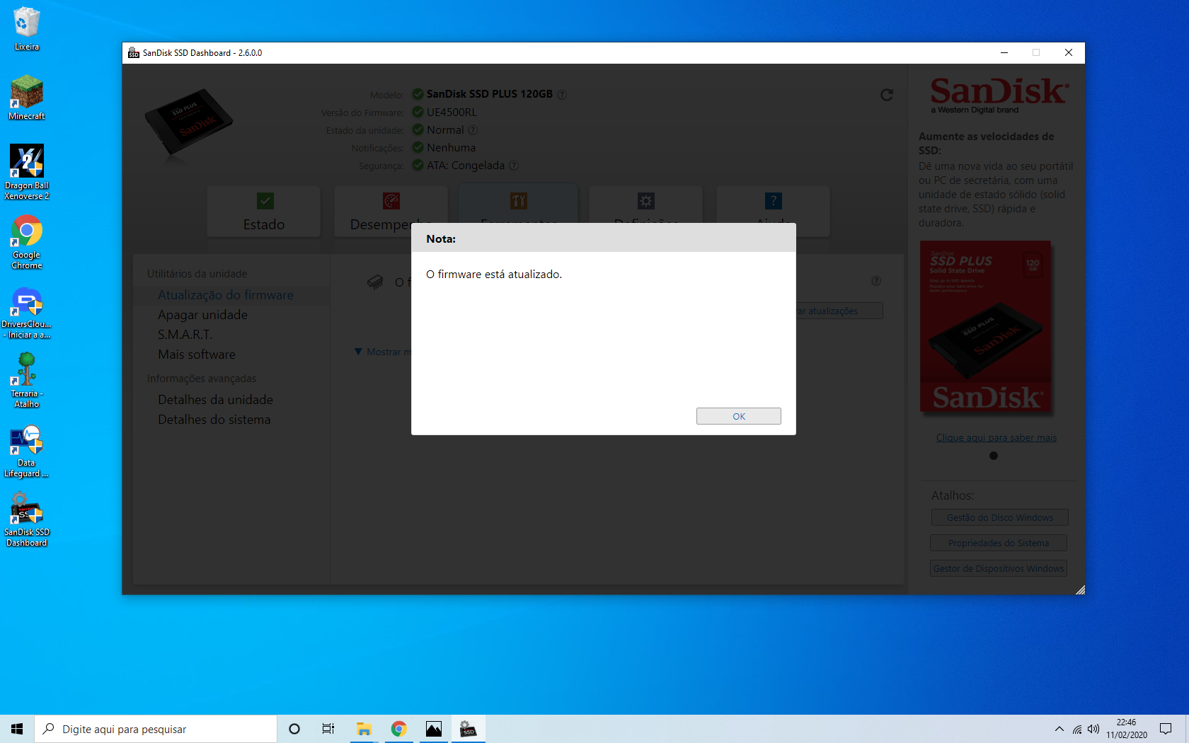This screenshot has height=743, width=1189.
Task: Click 'Clique aqui para saber mais' link
Action: [x=996, y=438]
